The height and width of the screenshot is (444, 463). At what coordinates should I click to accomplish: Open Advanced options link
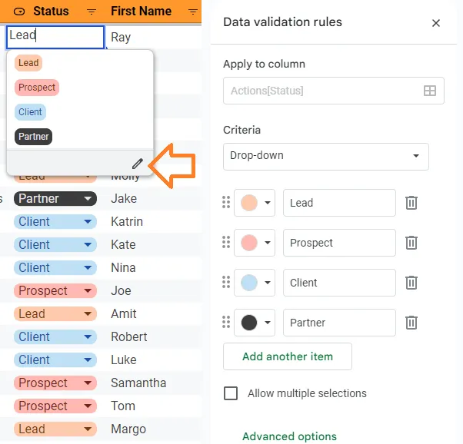click(289, 436)
